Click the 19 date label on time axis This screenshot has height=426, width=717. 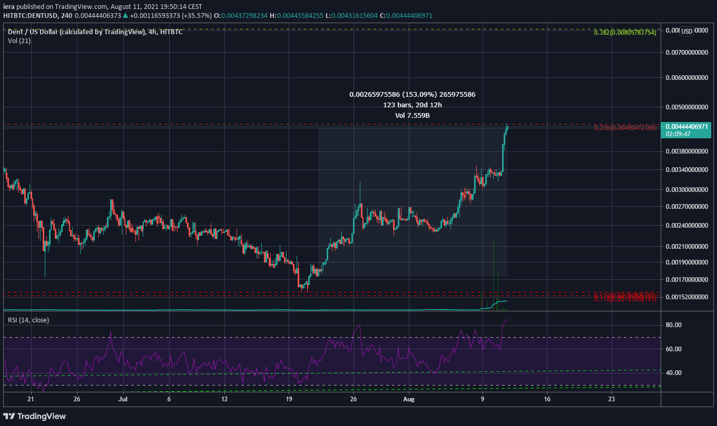(289, 399)
